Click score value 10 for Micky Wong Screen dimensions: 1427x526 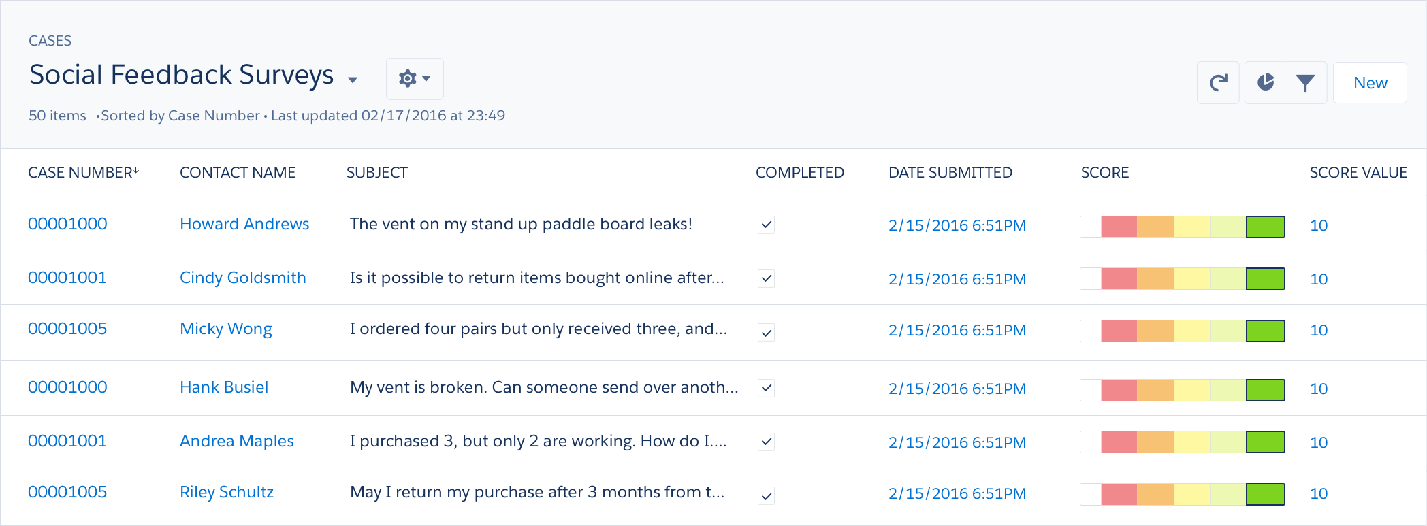tap(1319, 330)
